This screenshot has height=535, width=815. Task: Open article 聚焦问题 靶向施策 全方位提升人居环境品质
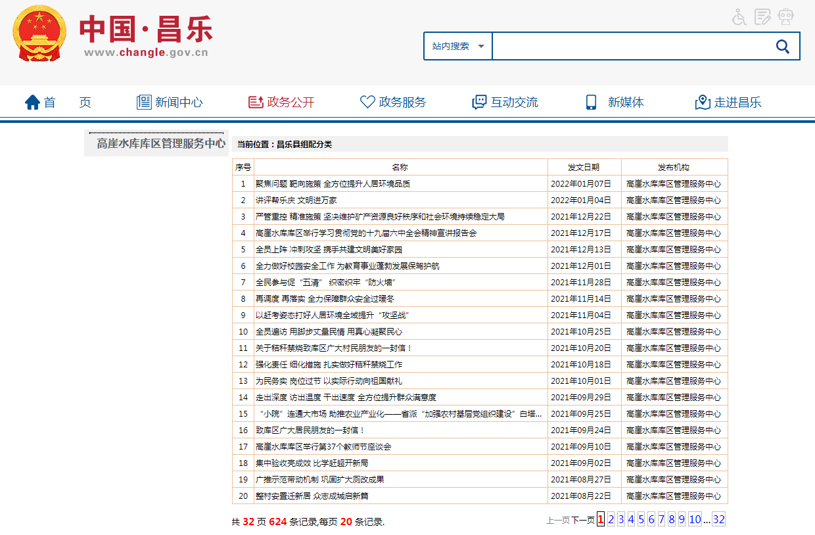[333, 184]
